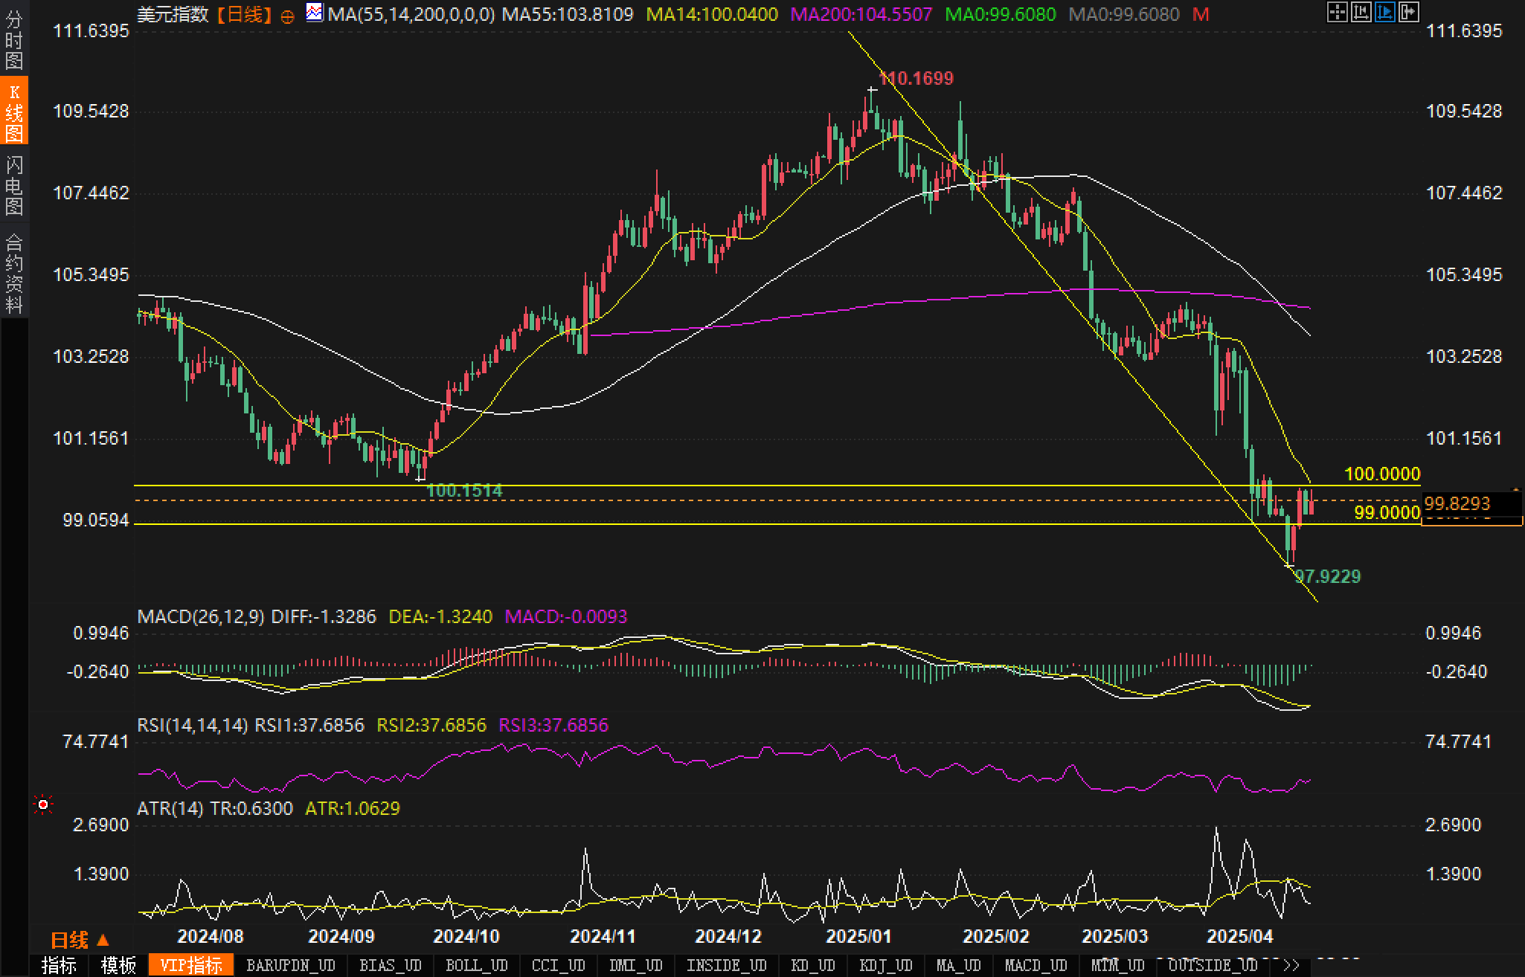Click the move-right panel icon

coord(1408,12)
